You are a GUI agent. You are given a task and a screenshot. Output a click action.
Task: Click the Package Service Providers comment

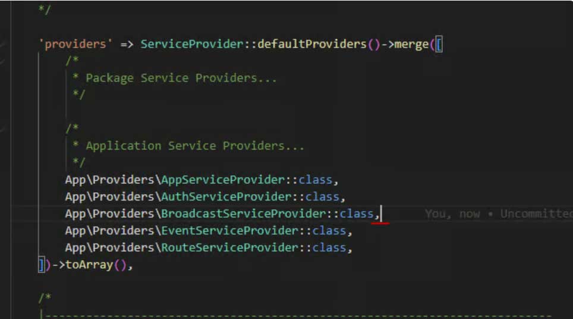(x=181, y=78)
